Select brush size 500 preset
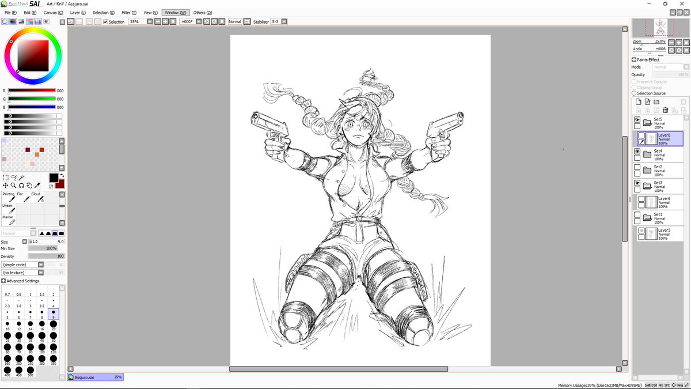This screenshot has width=691, height=389. point(31,372)
